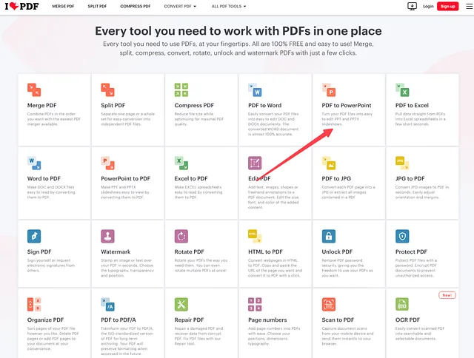Open the Merge PDF title link
Image resolution: width=474 pixels, height=358 pixels.
pyautogui.click(x=41, y=105)
